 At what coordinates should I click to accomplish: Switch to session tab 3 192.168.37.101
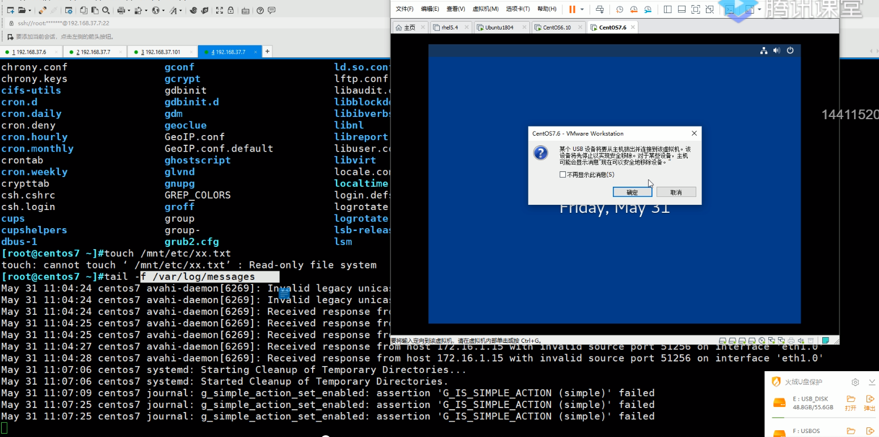point(161,52)
